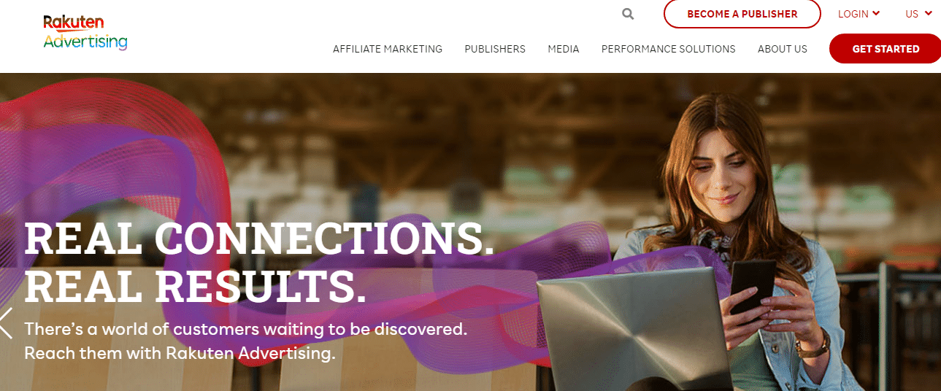The height and width of the screenshot is (391, 941).
Task: Click the smartphone held by the woman
Action: click(753, 286)
